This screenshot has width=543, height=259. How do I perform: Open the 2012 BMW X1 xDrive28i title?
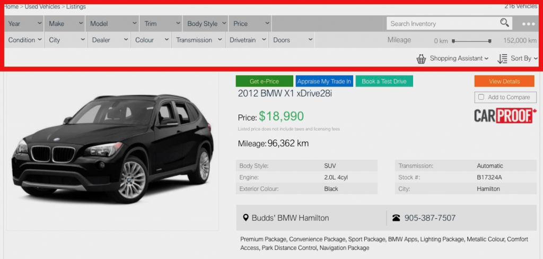tap(285, 93)
